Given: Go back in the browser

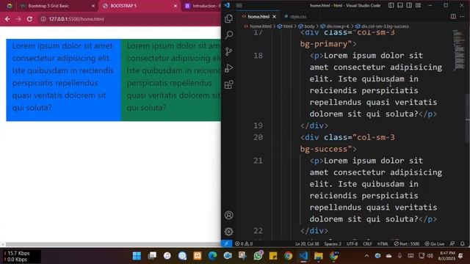Looking at the screenshot, I should coord(7,19).
